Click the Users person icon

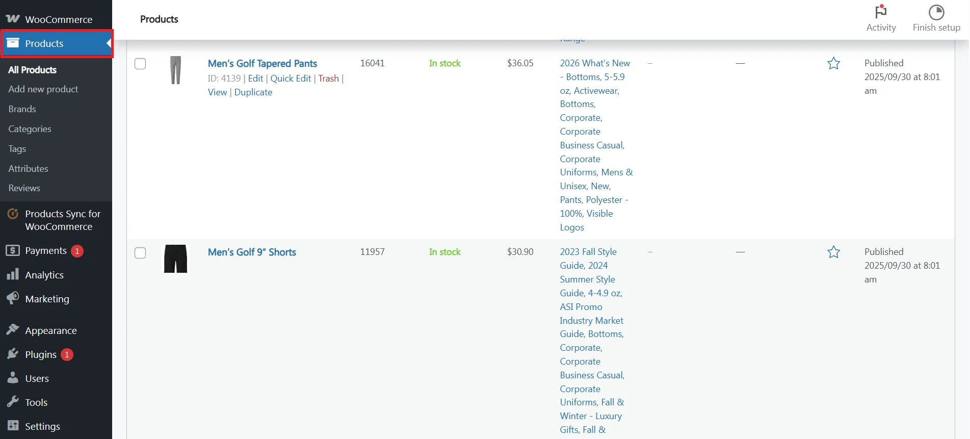[13, 378]
